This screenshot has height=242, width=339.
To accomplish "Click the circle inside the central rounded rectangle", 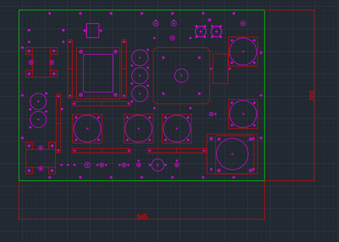I will [x=181, y=76].
